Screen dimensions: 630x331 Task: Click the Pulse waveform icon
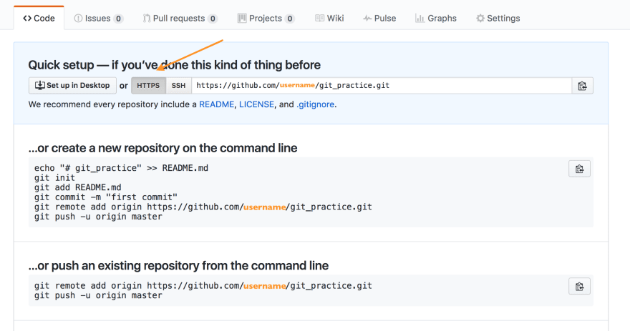[x=367, y=19]
